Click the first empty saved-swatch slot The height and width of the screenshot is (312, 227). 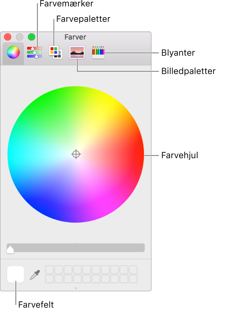(x=49, y=270)
